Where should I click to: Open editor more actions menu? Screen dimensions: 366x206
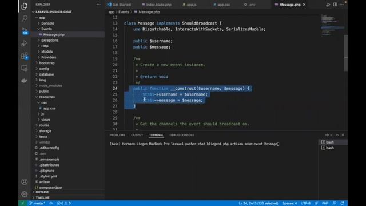(x=342, y=5)
